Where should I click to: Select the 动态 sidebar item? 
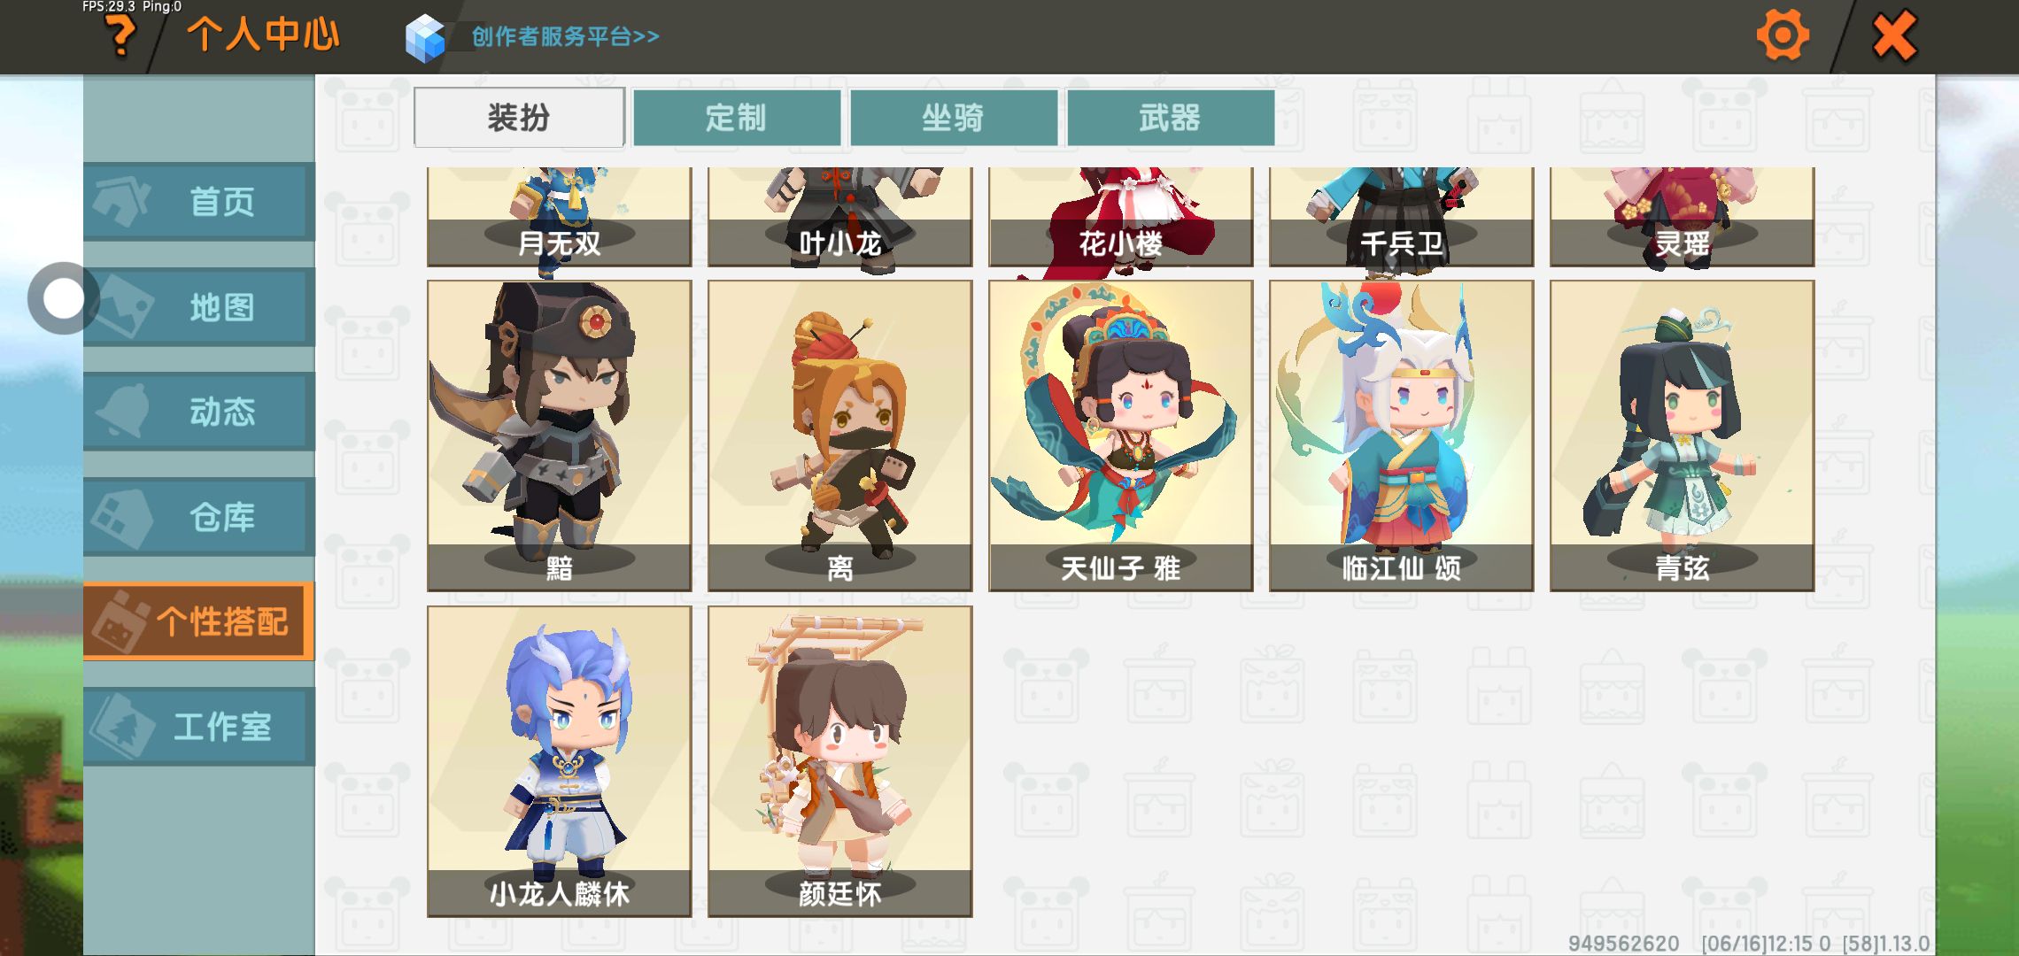click(x=198, y=412)
